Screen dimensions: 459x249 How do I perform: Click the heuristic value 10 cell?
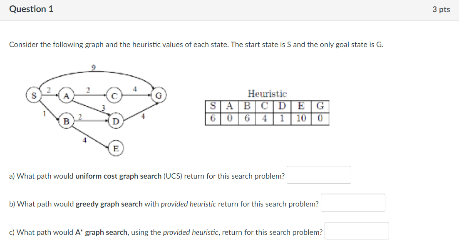(x=301, y=119)
